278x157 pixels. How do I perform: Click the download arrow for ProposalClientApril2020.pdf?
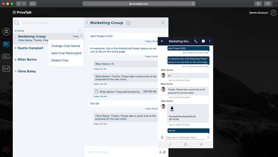[x=172, y=109]
